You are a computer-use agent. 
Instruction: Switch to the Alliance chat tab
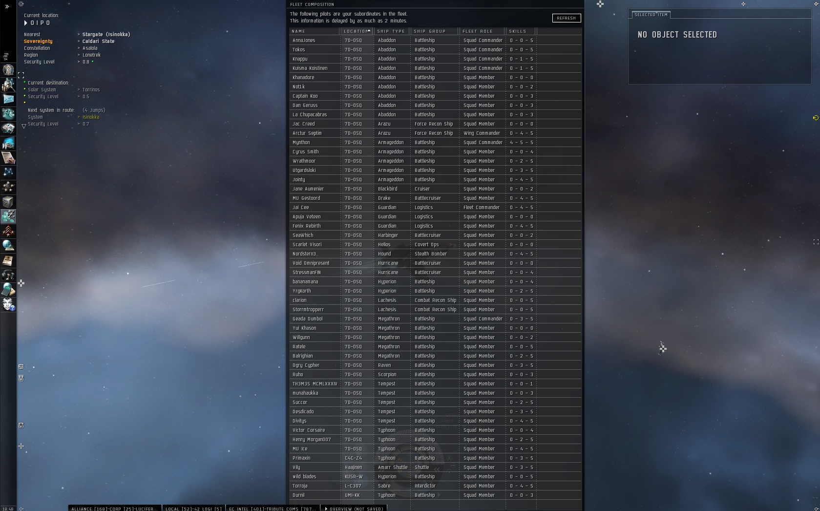pos(114,509)
